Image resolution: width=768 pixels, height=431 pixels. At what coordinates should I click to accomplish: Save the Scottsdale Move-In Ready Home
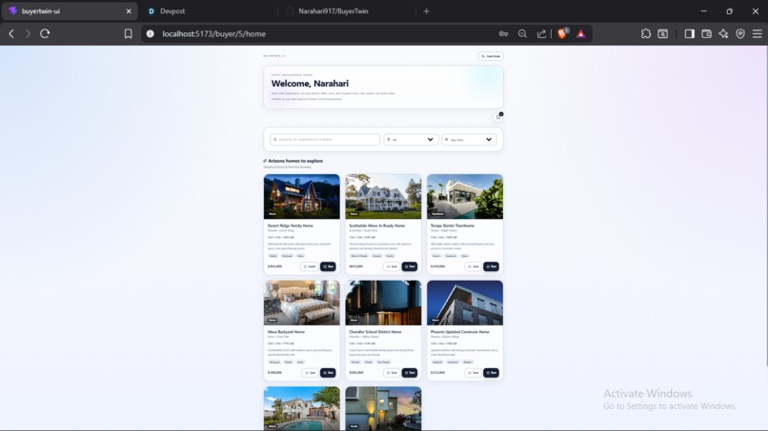(392, 266)
